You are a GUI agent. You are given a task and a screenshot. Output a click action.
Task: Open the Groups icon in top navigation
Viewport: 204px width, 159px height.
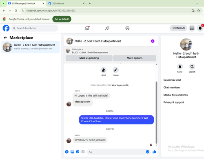tap(127, 28)
